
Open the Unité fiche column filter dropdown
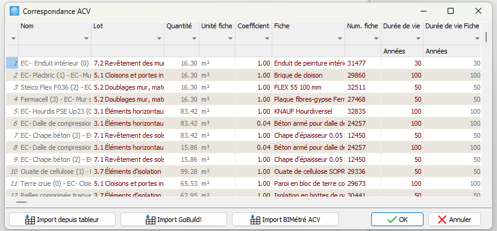(231, 38)
